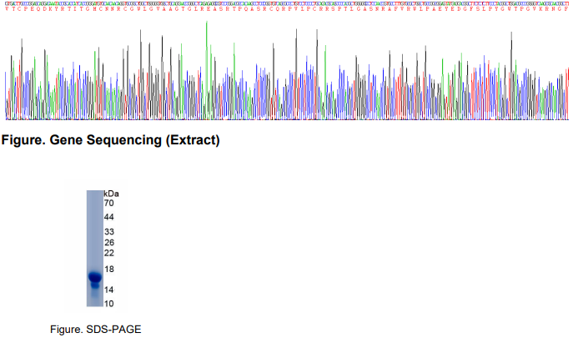Click the kDa unit label
The height and width of the screenshot is (348, 573).
tap(111, 194)
